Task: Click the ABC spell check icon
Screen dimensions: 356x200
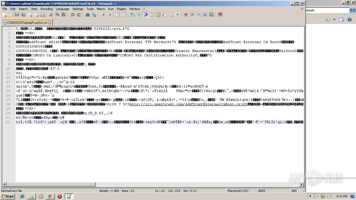Action: tap(220, 15)
